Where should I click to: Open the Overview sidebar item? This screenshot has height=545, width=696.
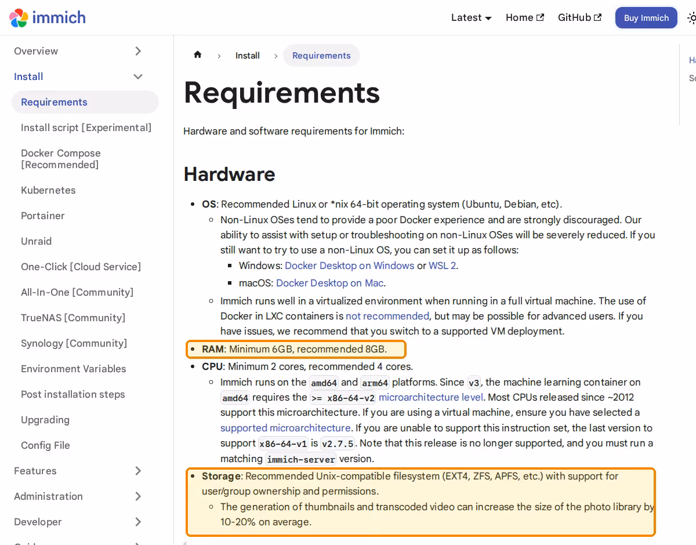point(36,51)
